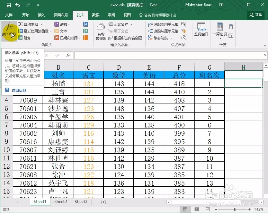Click the Page Layout view icon
268x213 pixels.
[197, 209]
